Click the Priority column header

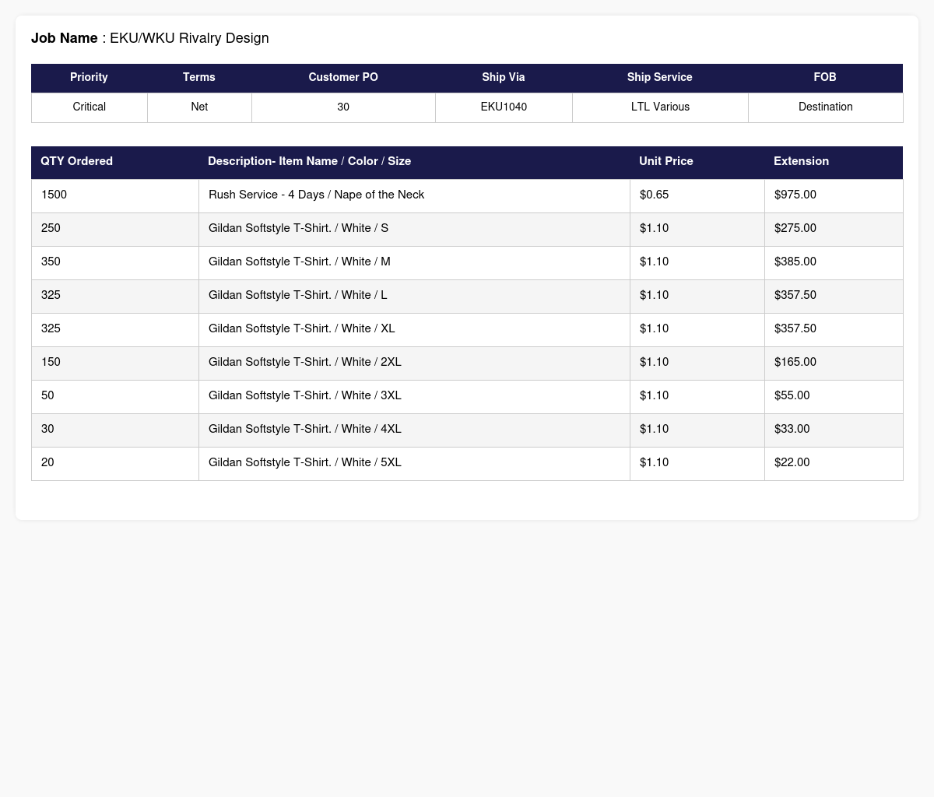(x=89, y=78)
